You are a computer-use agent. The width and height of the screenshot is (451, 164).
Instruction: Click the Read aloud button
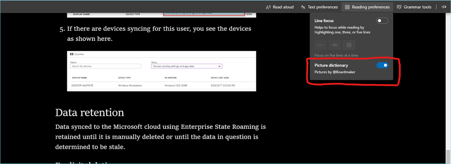pyautogui.click(x=279, y=7)
